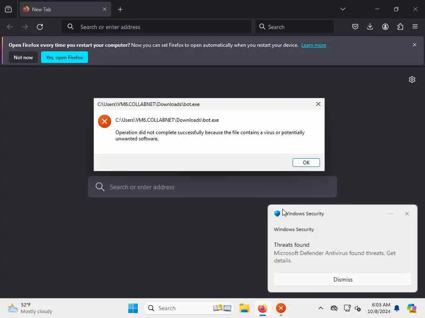The height and width of the screenshot is (318, 425).
Task: Open new tab personalize gear icon
Action: [412, 79]
